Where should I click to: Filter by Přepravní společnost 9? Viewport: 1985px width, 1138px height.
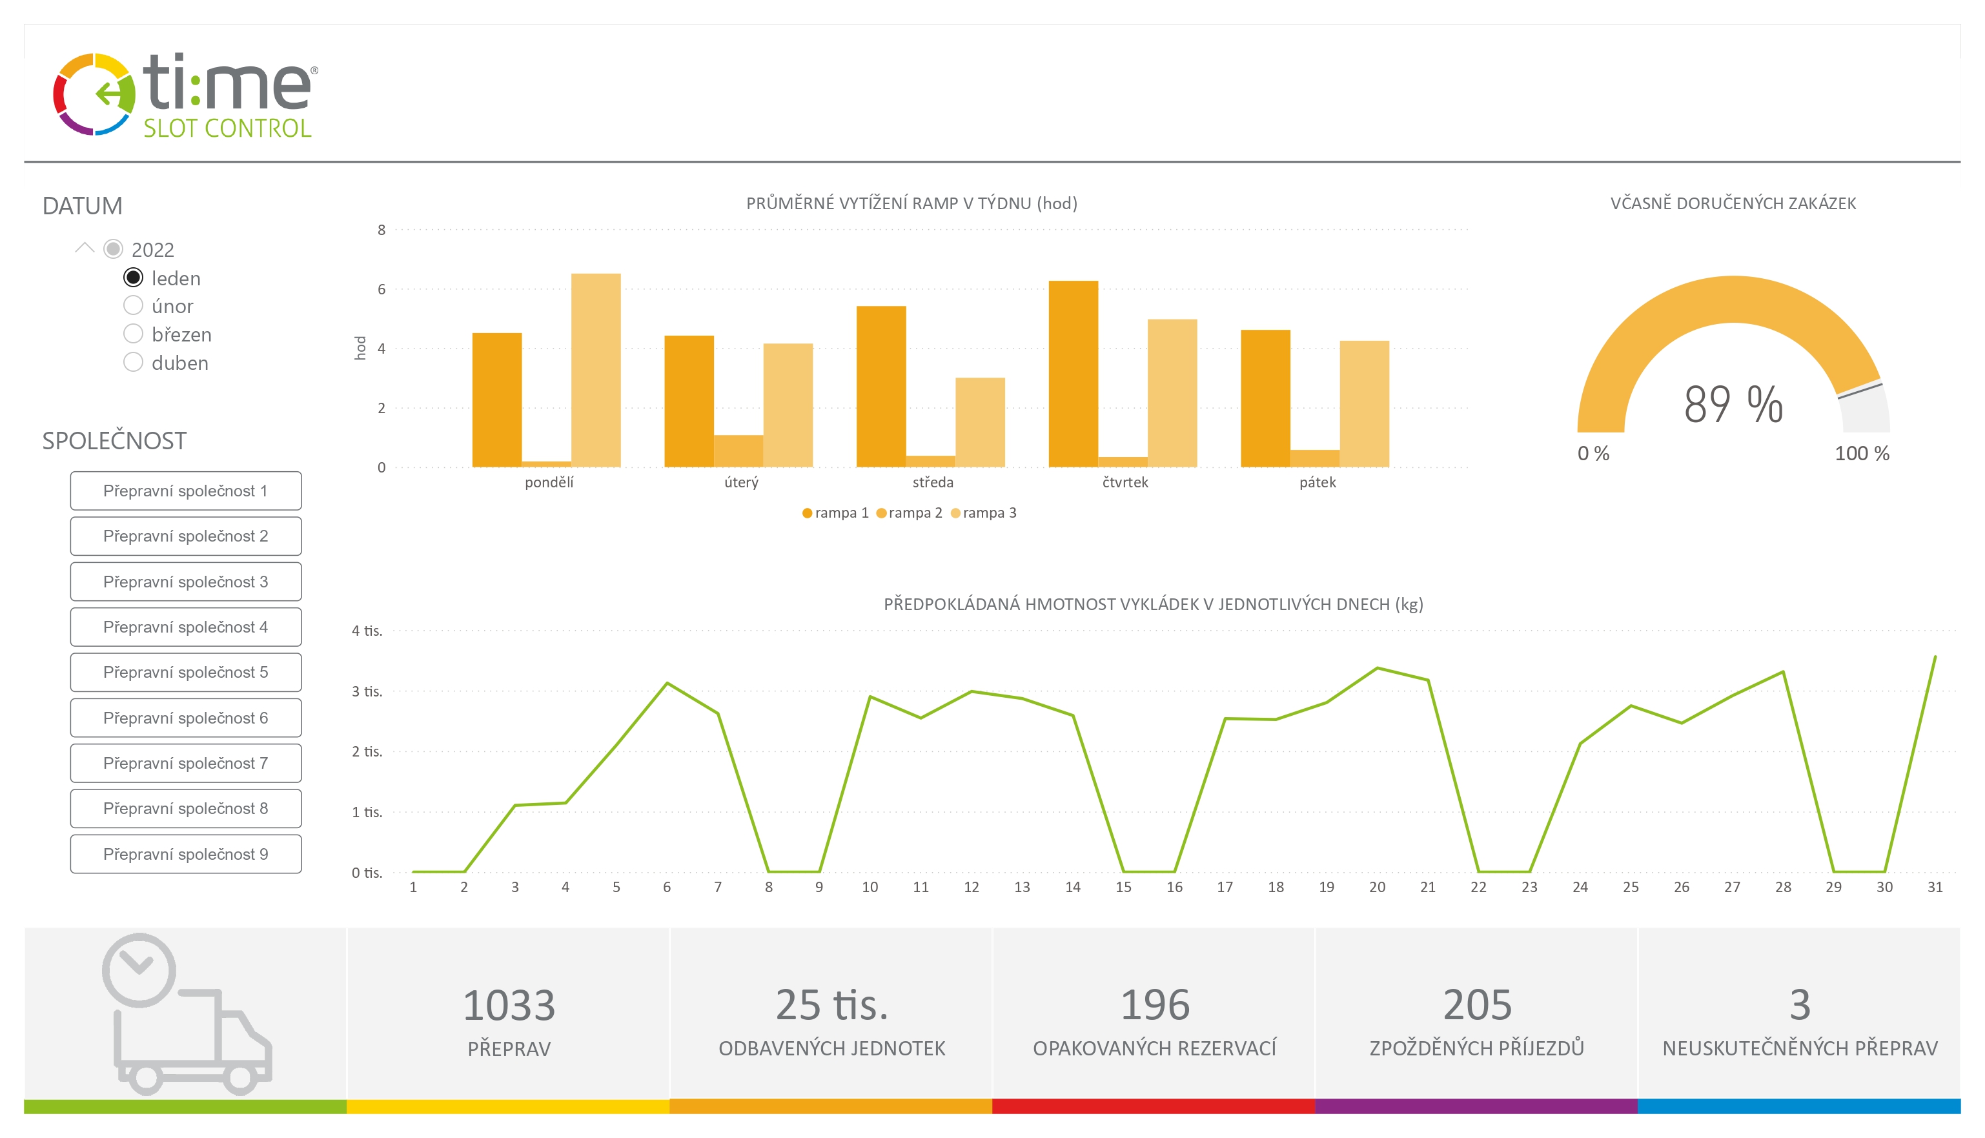[x=186, y=853]
